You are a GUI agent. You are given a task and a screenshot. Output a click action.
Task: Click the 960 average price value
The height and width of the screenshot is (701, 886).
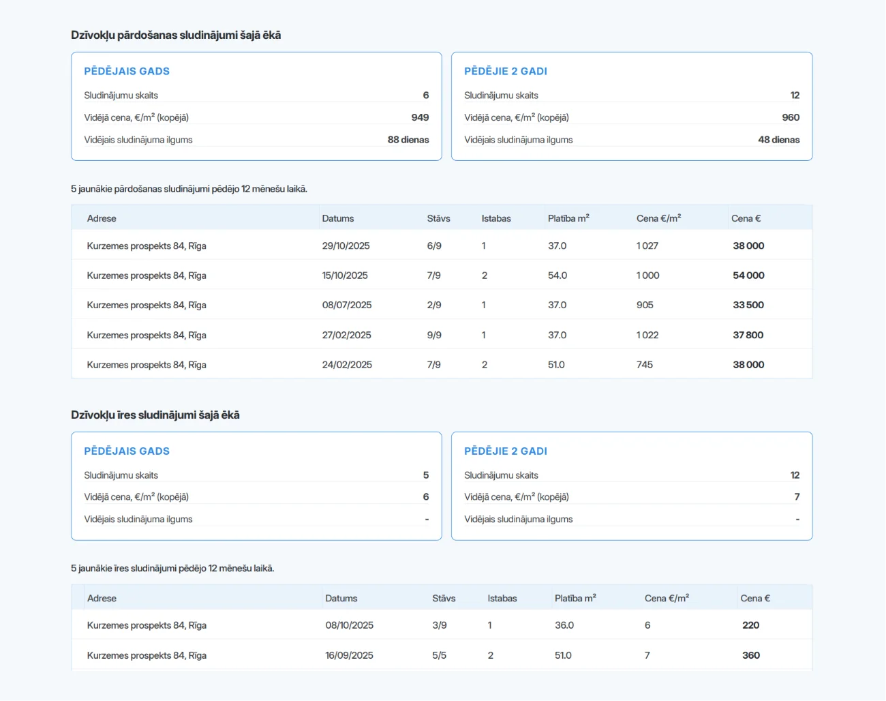click(x=791, y=117)
